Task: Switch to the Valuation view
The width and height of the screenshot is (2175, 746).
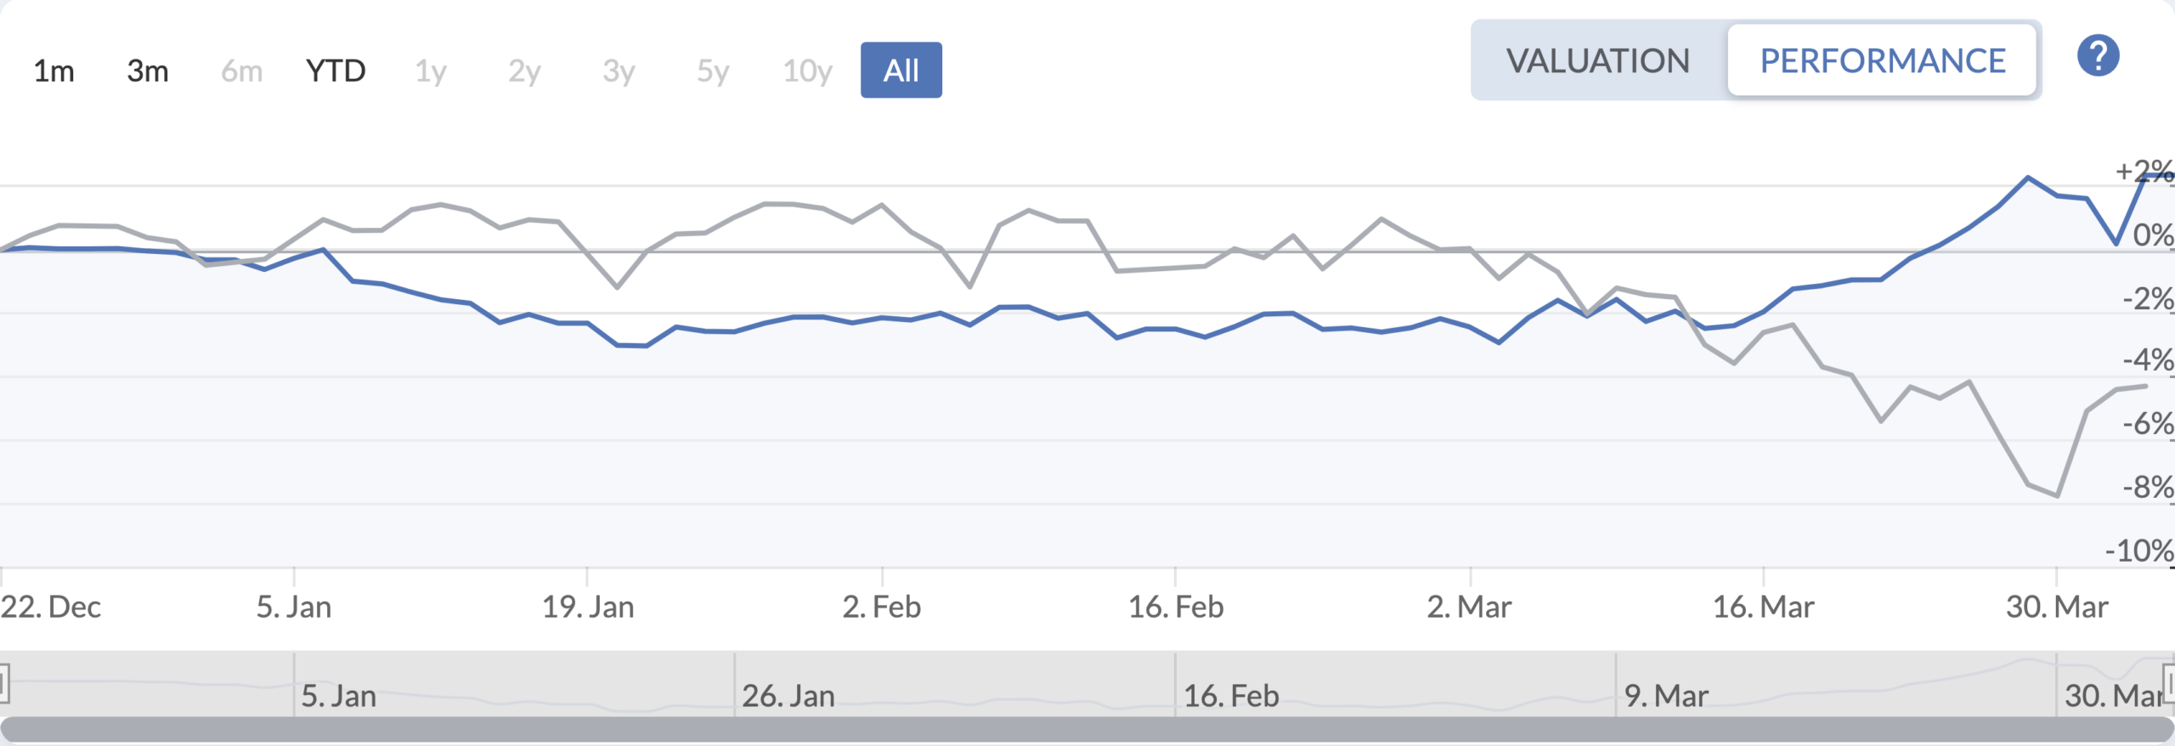Action: click(x=1597, y=61)
